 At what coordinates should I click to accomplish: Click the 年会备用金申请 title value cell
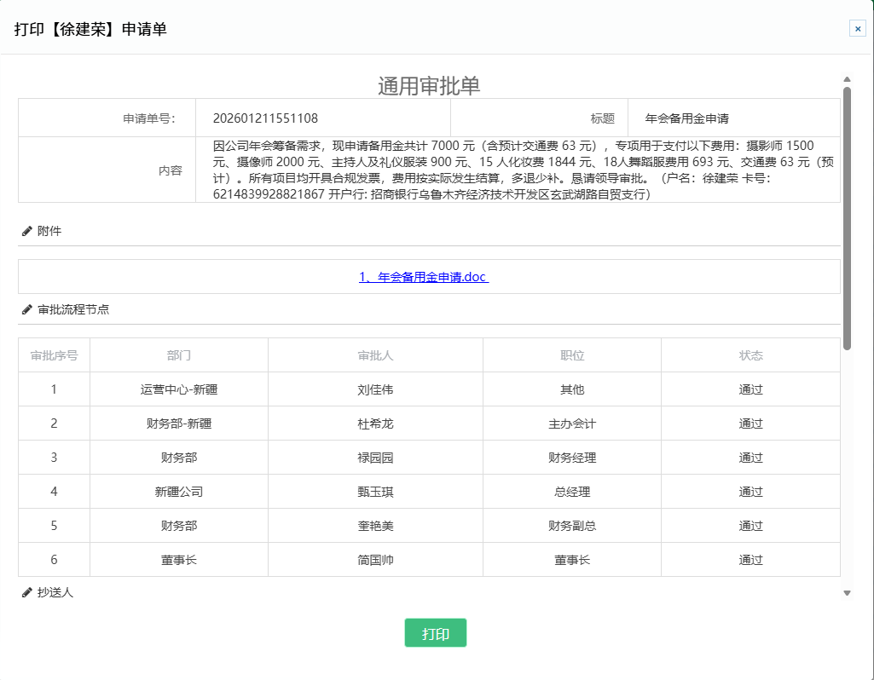(x=687, y=118)
